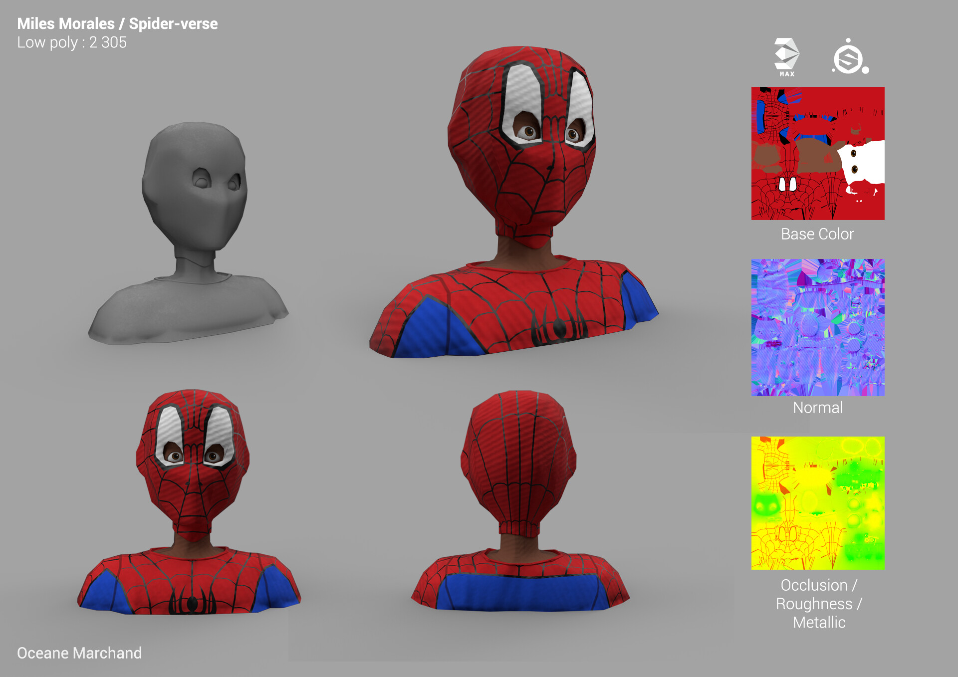Click the "Occlusion / Roughness / Metallic" label
958x677 pixels.
[x=819, y=604]
